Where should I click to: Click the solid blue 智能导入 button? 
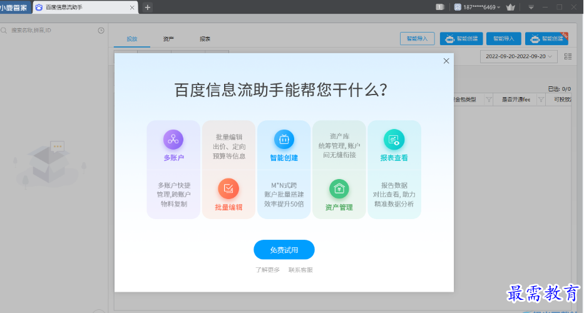503,38
